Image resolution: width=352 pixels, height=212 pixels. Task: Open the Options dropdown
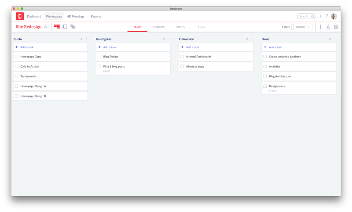(302, 27)
